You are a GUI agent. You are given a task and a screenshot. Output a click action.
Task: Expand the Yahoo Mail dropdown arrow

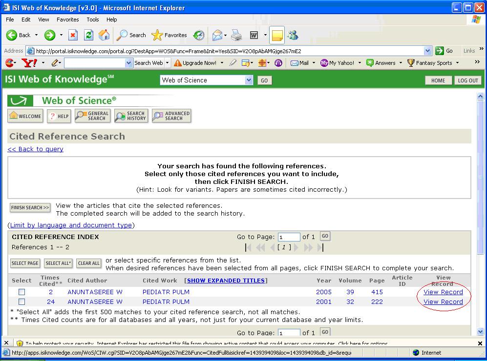pos(314,63)
